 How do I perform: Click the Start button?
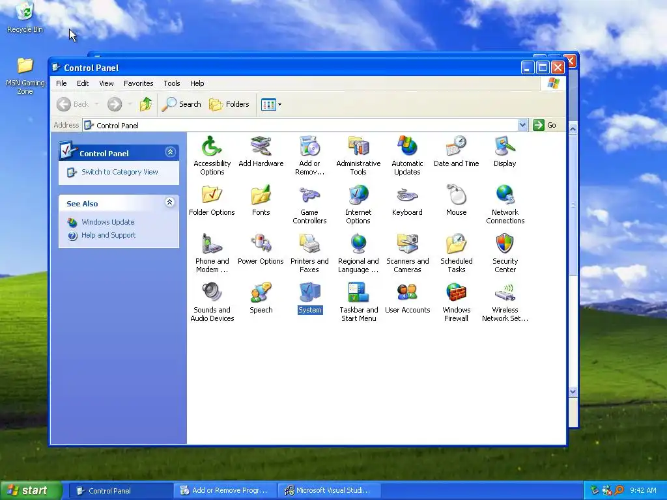coord(31,491)
